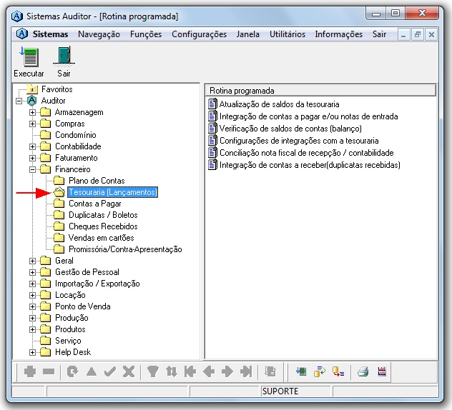Expand the Help Desk folder
Screen dimensions: 452x410
(33, 352)
